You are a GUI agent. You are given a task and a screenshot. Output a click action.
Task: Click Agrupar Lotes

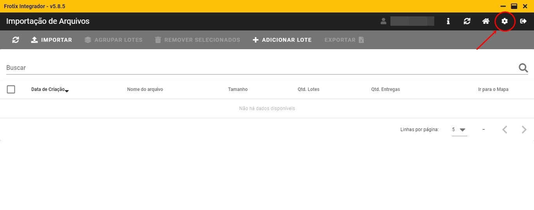tap(113, 40)
